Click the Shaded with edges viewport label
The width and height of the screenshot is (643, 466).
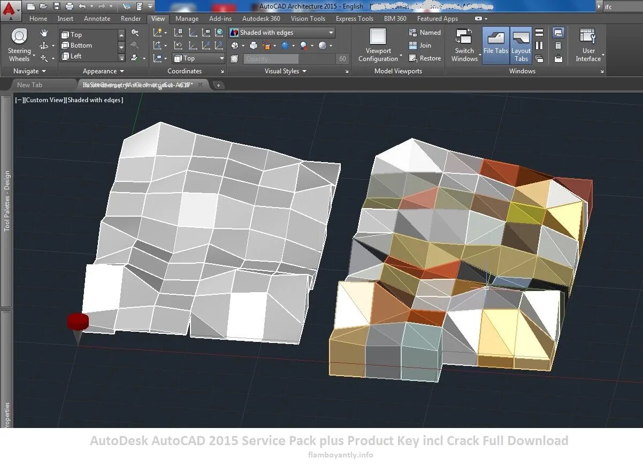click(x=94, y=100)
